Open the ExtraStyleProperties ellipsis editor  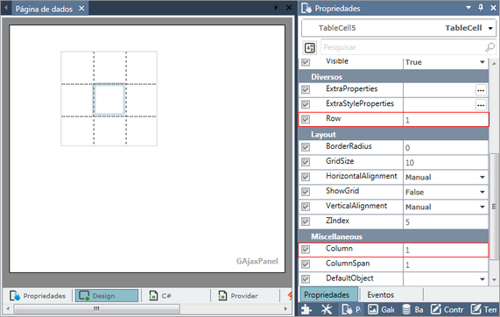click(481, 105)
